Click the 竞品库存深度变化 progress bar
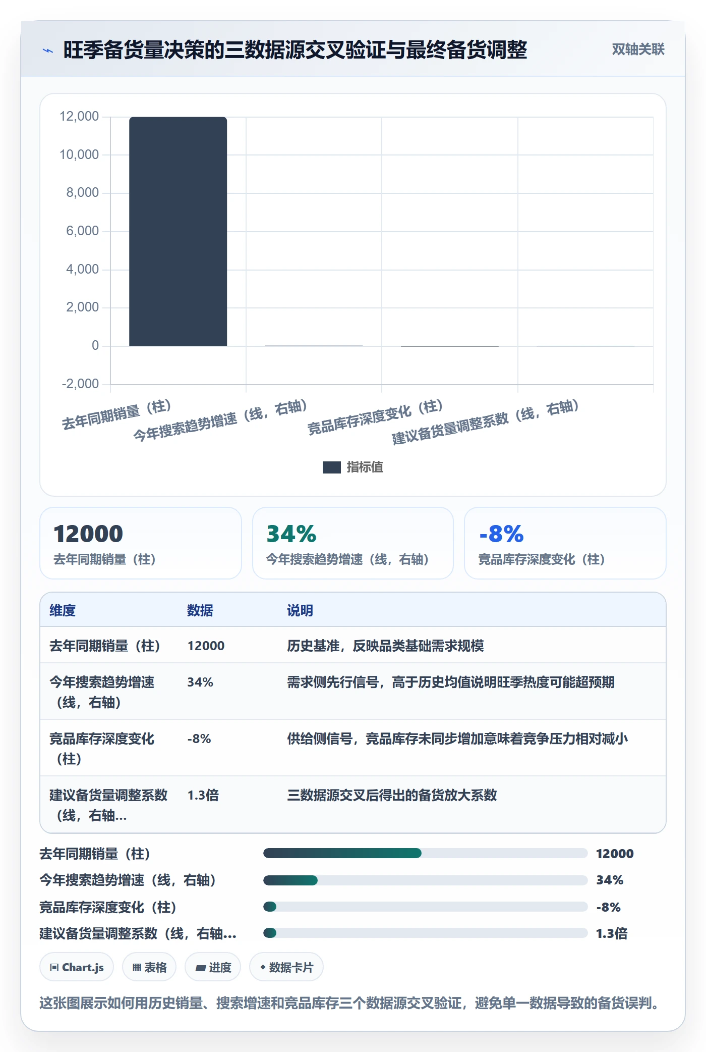Viewport: 706px width, 1052px height. click(x=425, y=907)
